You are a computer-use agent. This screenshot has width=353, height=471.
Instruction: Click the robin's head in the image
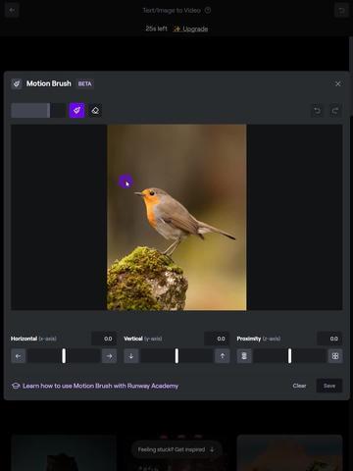154,193
